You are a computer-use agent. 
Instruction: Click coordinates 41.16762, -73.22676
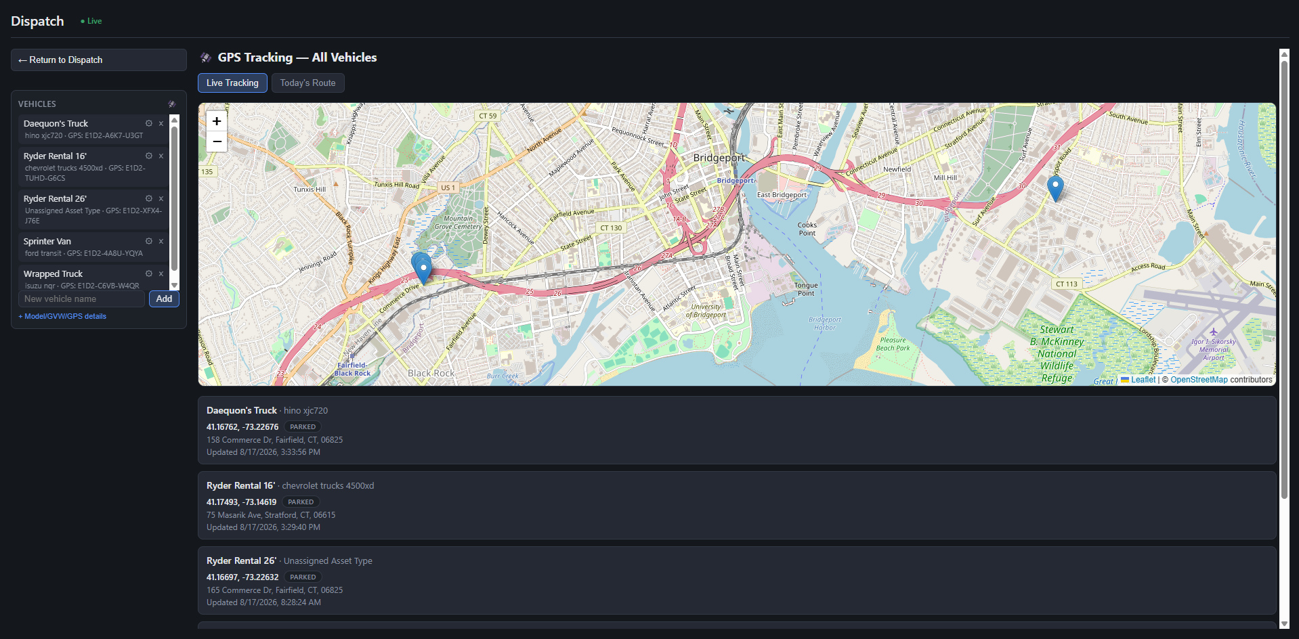[x=242, y=427]
